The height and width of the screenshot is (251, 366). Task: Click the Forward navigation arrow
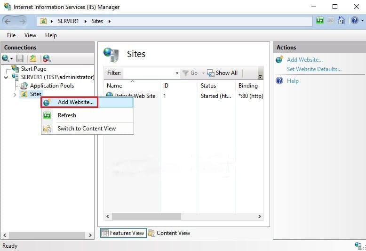[23, 22]
